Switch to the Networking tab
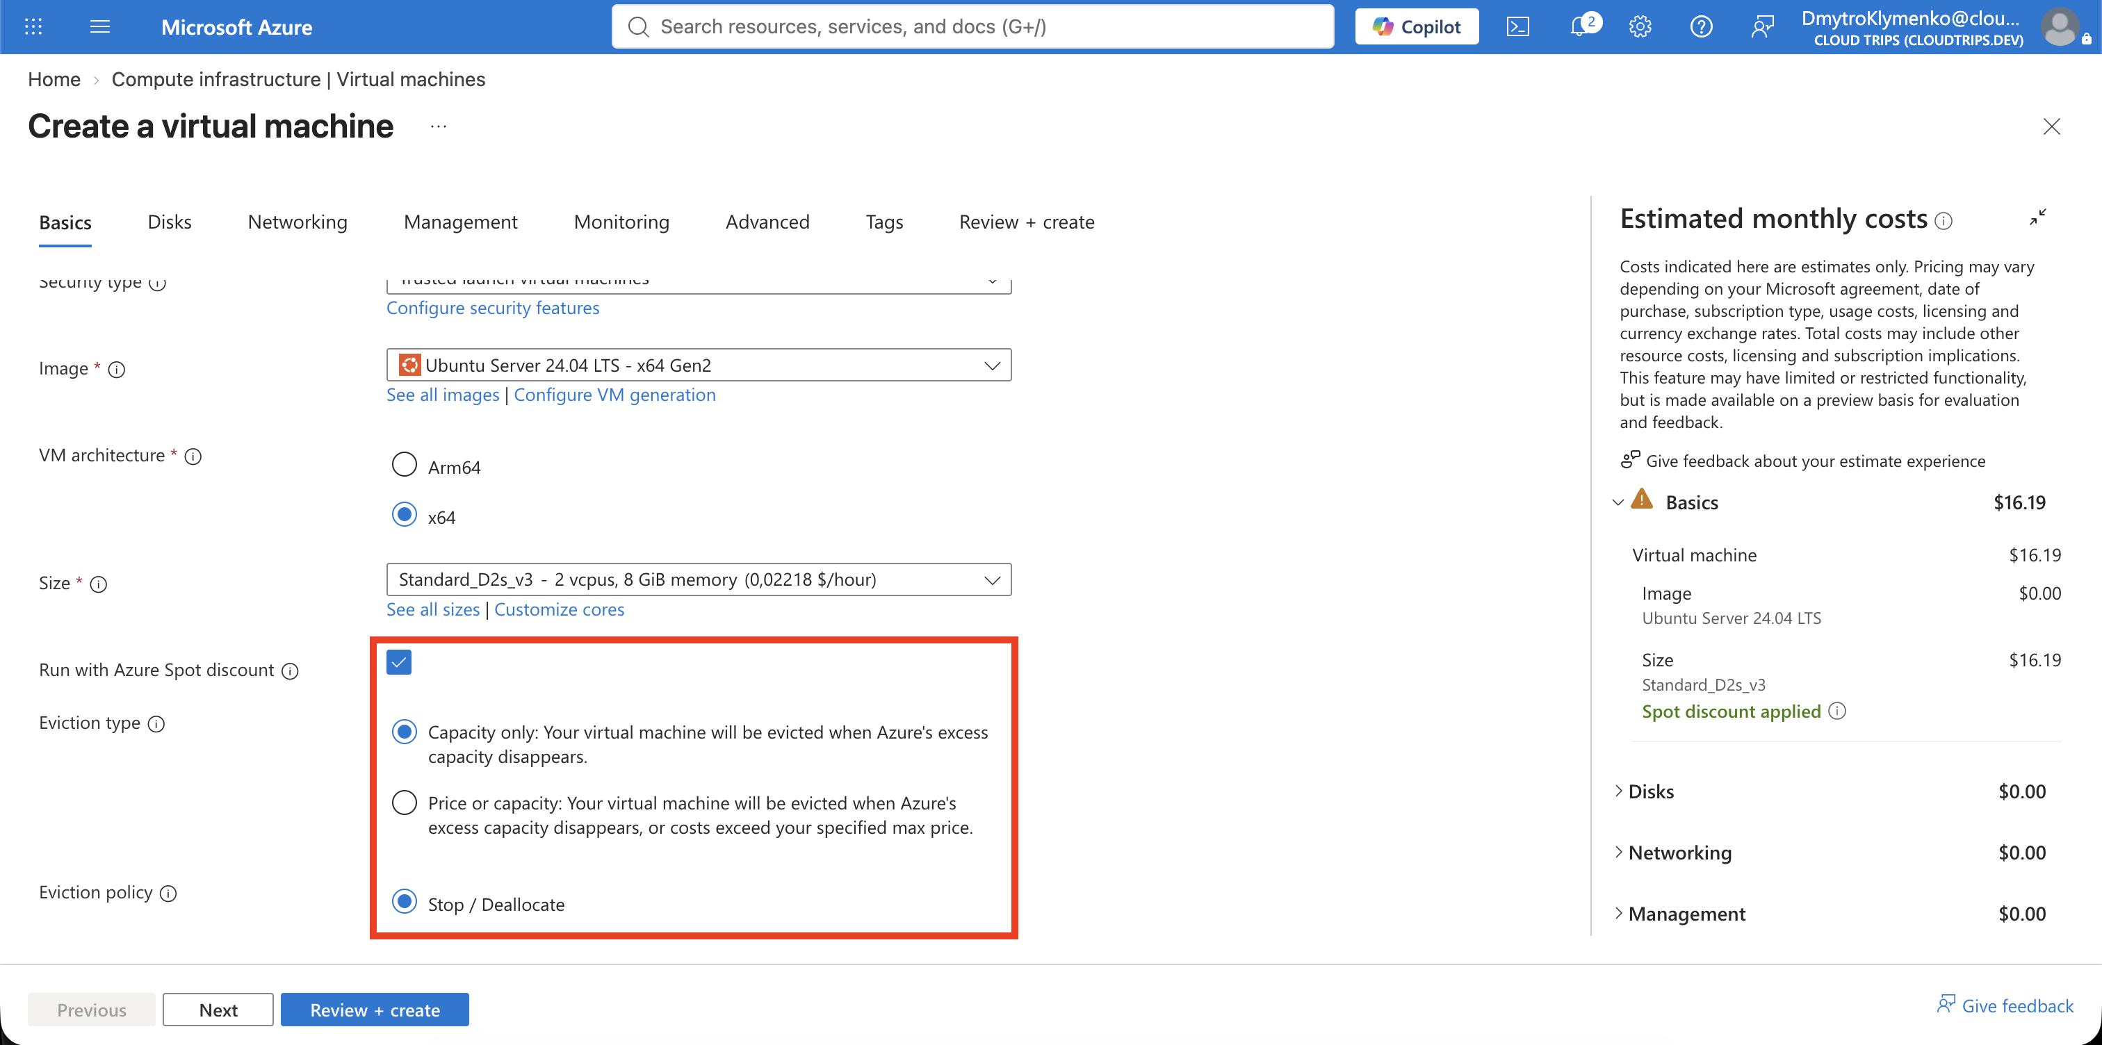 tap(297, 222)
